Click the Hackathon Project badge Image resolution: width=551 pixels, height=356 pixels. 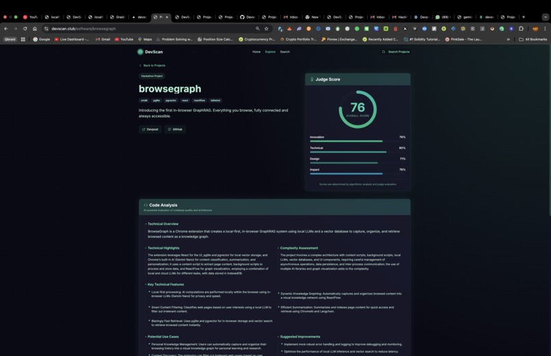152,76
